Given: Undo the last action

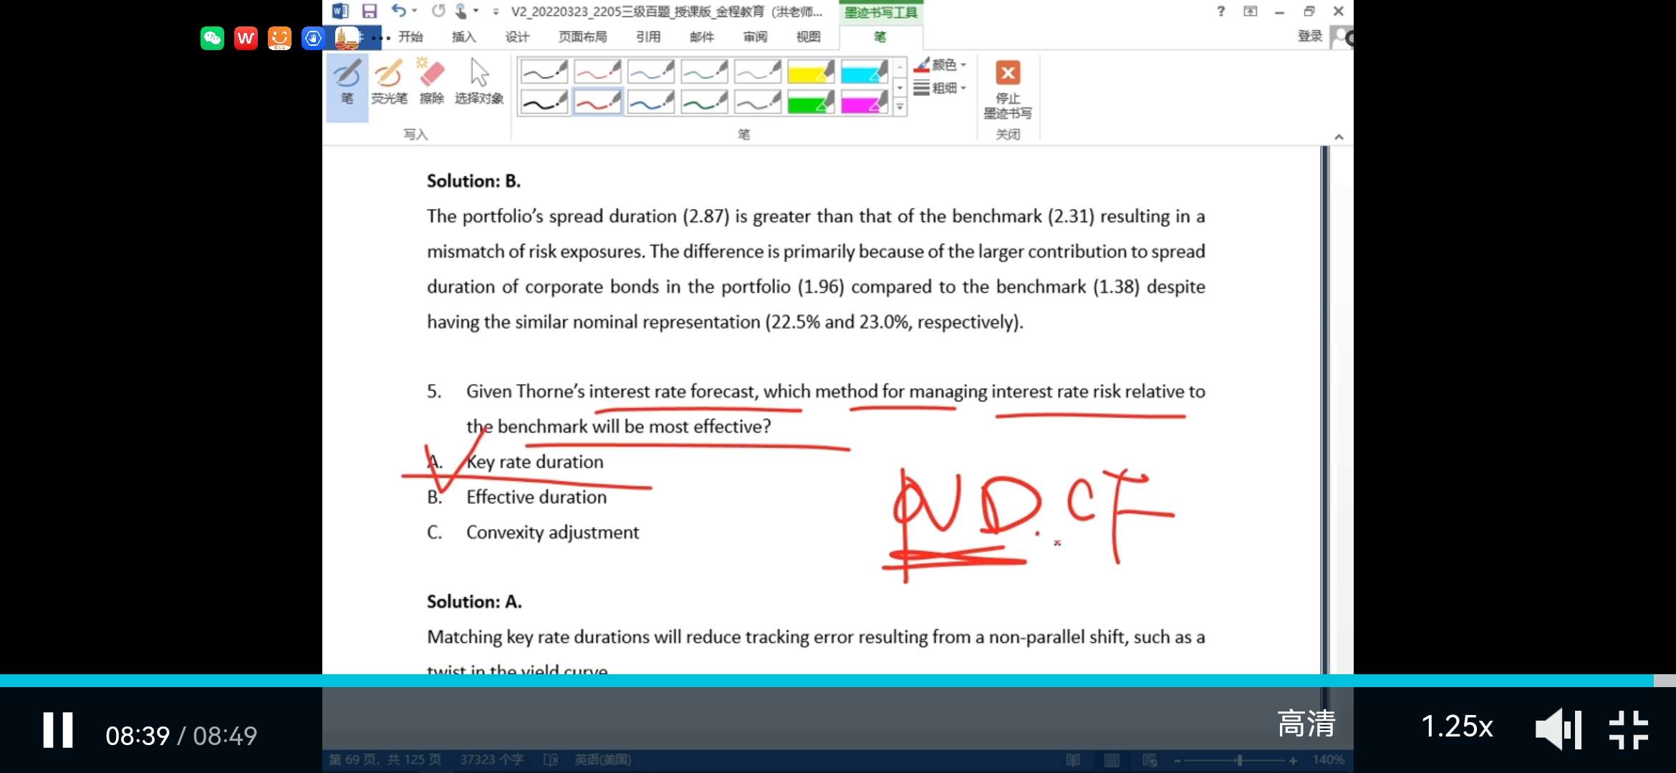Looking at the screenshot, I should point(399,11).
